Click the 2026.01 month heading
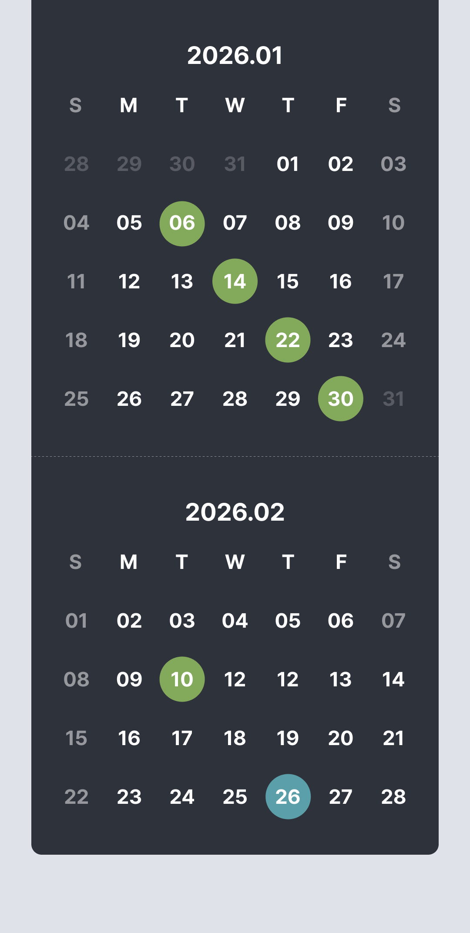470x933 pixels. tap(235, 56)
